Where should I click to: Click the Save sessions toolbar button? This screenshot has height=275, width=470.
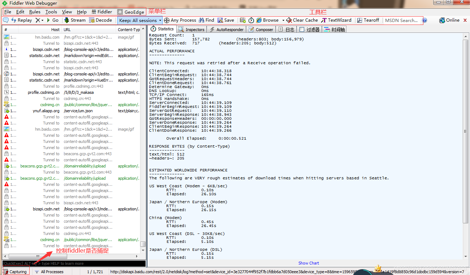[x=226, y=20]
